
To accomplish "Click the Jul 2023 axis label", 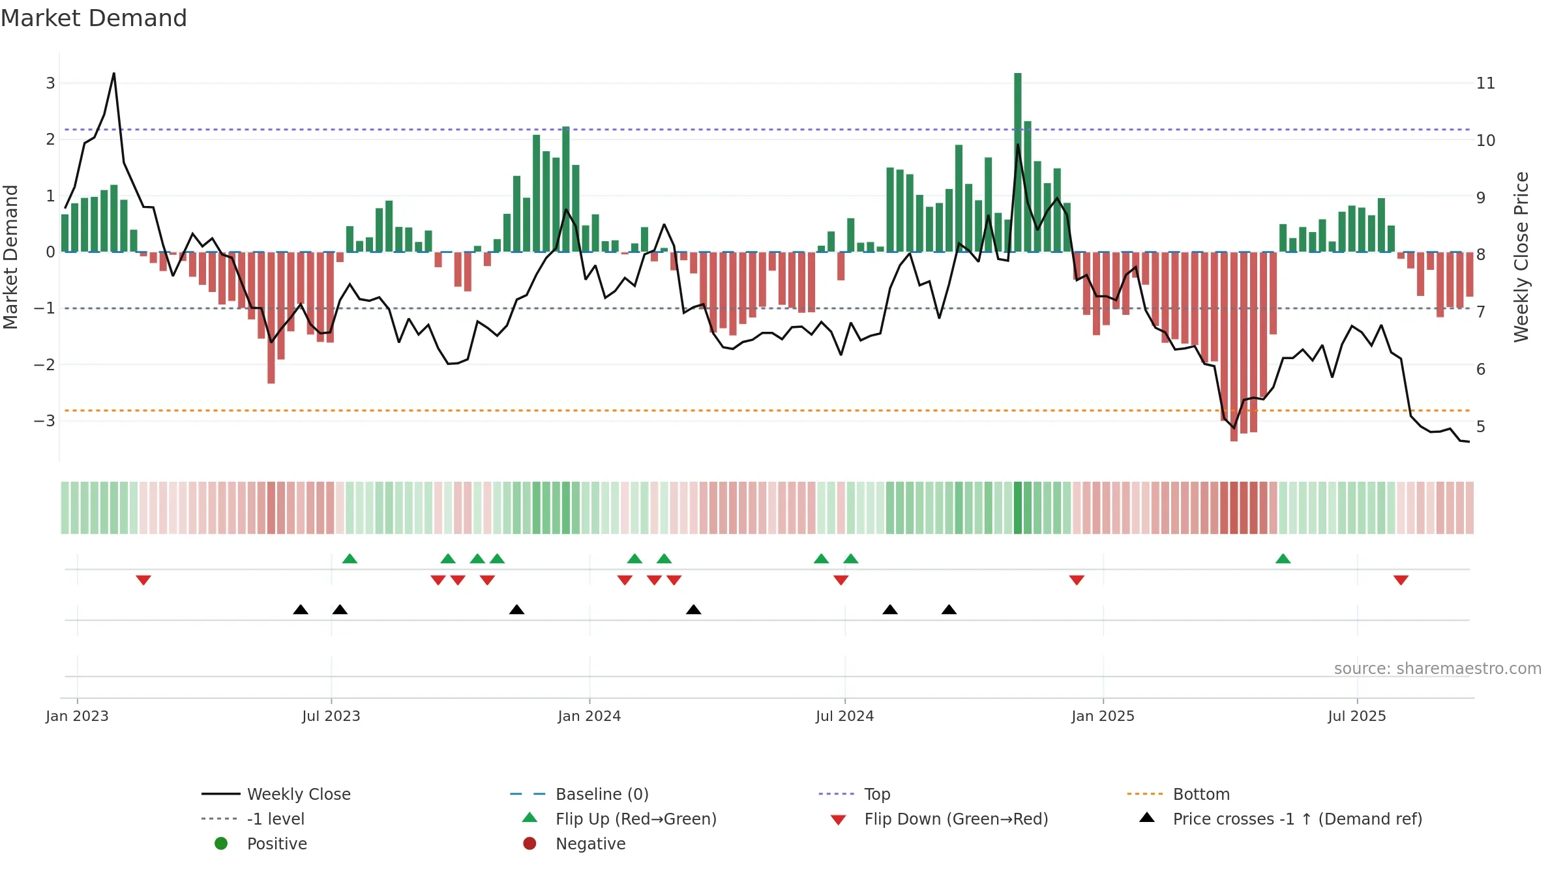I will point(331,716).
